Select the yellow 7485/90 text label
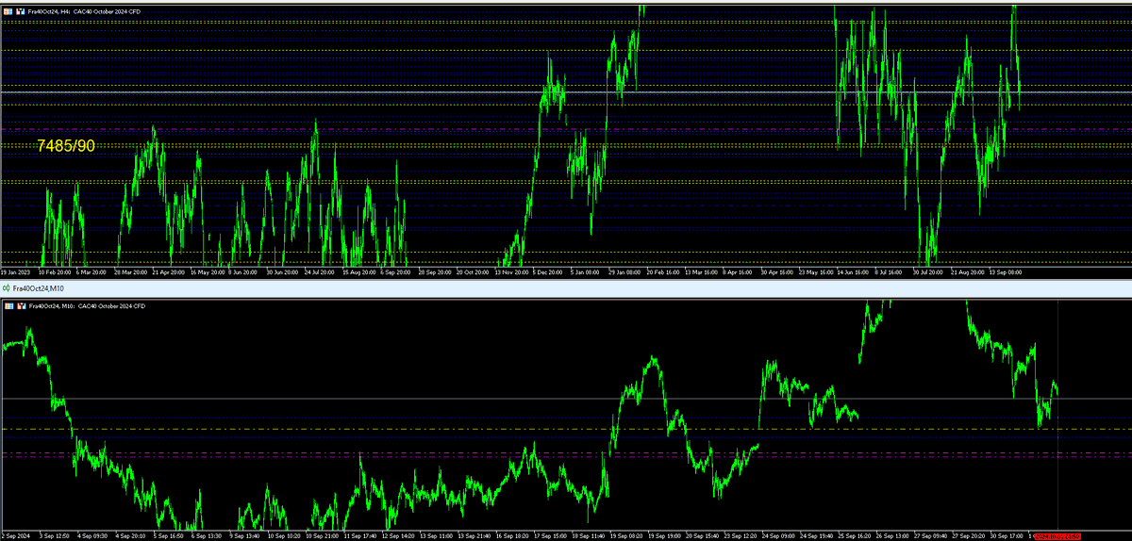1132x541 pixels. [66, 146]
